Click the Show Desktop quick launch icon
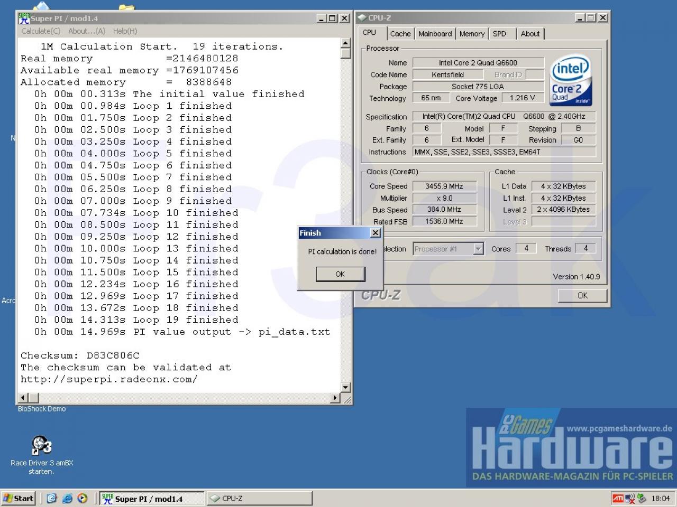The width and height of the screenshot is (677, 507). pyautogui.click(x=51, y=498)
